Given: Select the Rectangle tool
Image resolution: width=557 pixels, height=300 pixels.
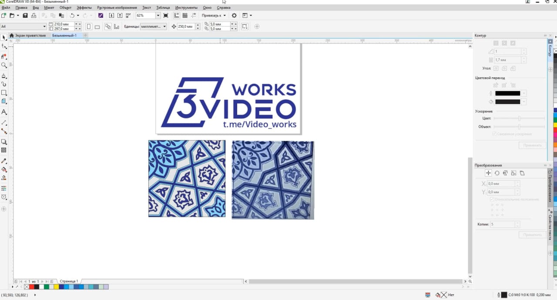Looking at the screenshot, I should [4, 93].
